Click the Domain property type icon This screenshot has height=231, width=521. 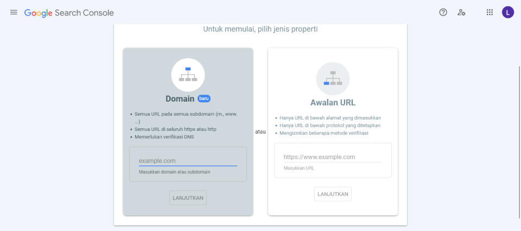pos(188,75)
